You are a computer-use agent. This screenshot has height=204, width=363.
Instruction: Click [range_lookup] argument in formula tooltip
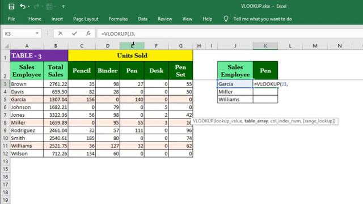click(x=319, y=121)
